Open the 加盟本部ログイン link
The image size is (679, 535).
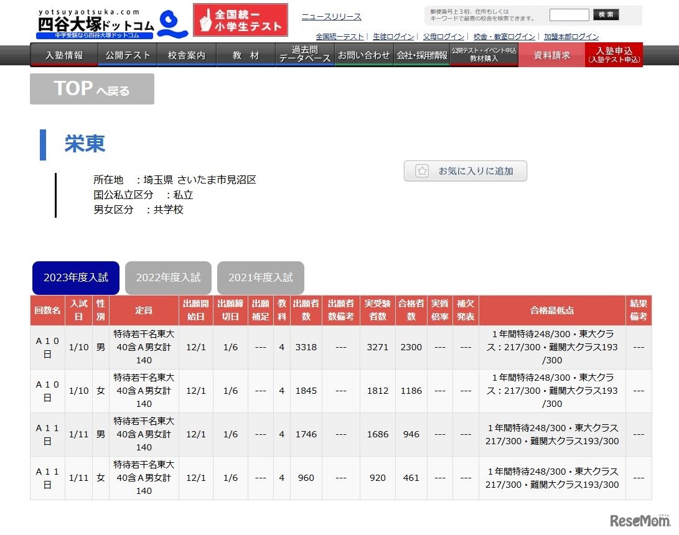(571, 37)
